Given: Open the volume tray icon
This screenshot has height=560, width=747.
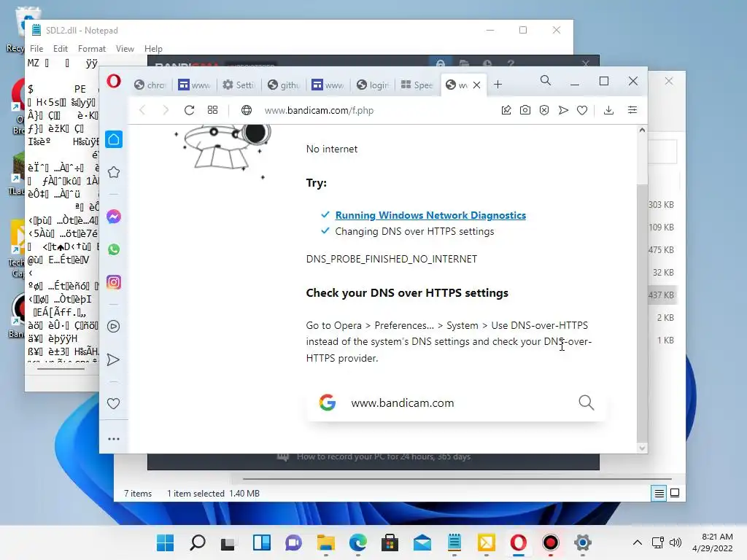Looking at the screenshot, I should 675,542.
